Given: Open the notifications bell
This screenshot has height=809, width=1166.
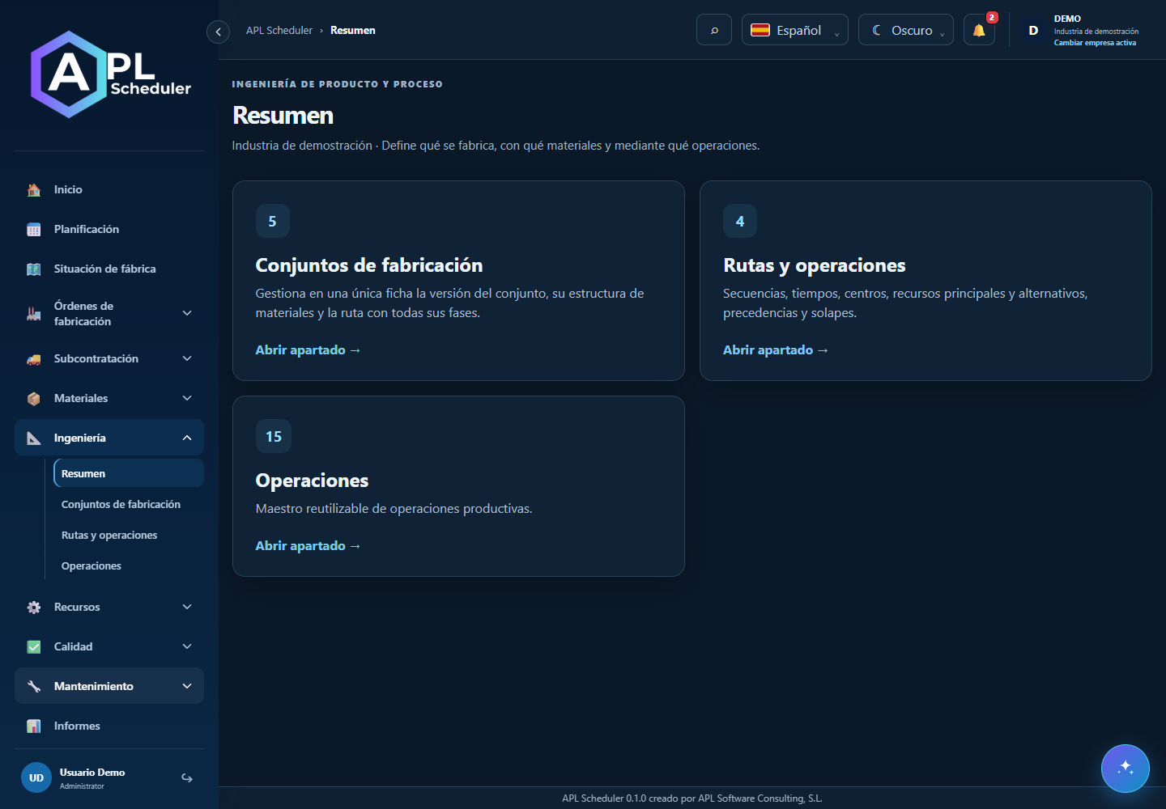Looking at the screenshot, I should pyautogui.click(x=979, y=30).
